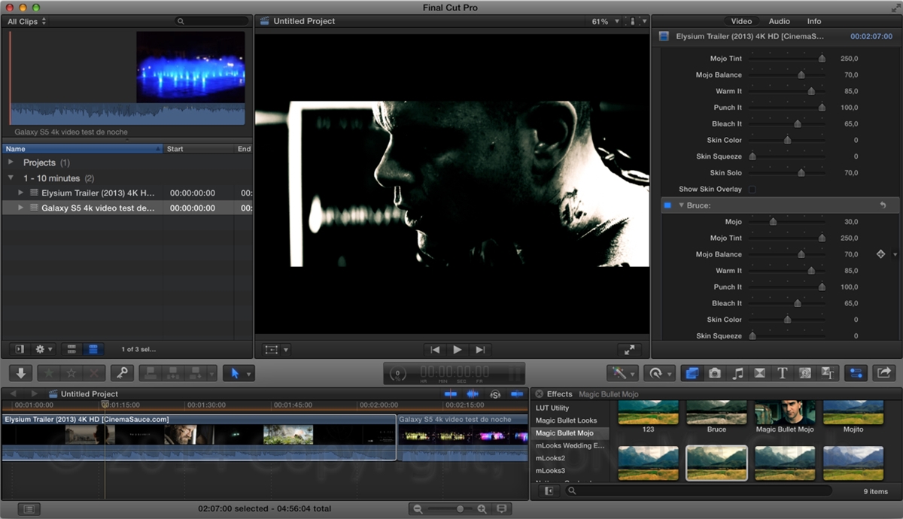Screen dimensions: 903x519
Task: Select the Bruce effect thumbnail
Action: click(716, 412)
